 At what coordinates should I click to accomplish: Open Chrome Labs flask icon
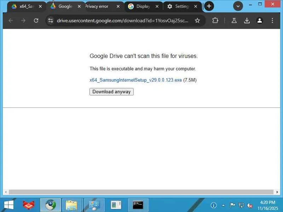pyautogui.click(x=234, y=20)
